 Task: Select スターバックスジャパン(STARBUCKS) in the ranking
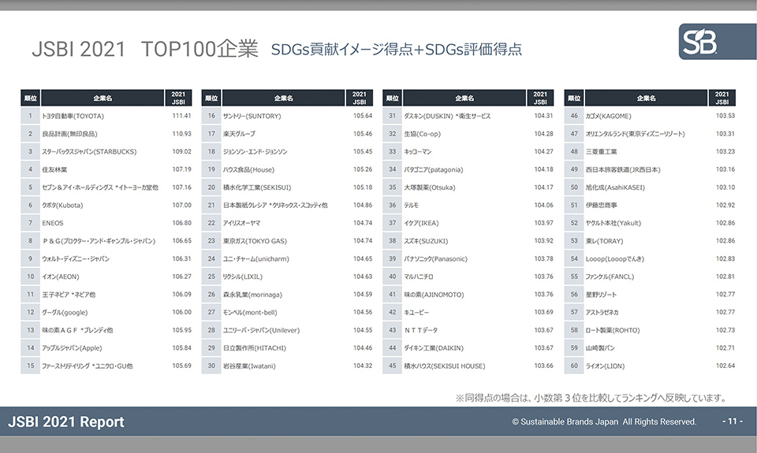83,151
